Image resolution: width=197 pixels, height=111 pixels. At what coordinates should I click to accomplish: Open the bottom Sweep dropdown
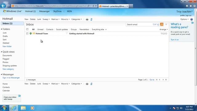click(x=46, y=84)
